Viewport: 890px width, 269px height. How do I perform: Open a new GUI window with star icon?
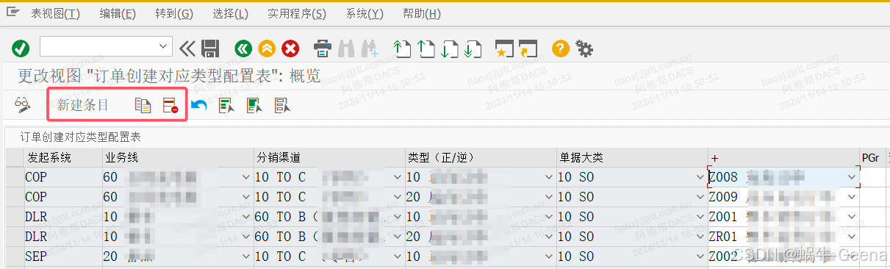[504, 49]
